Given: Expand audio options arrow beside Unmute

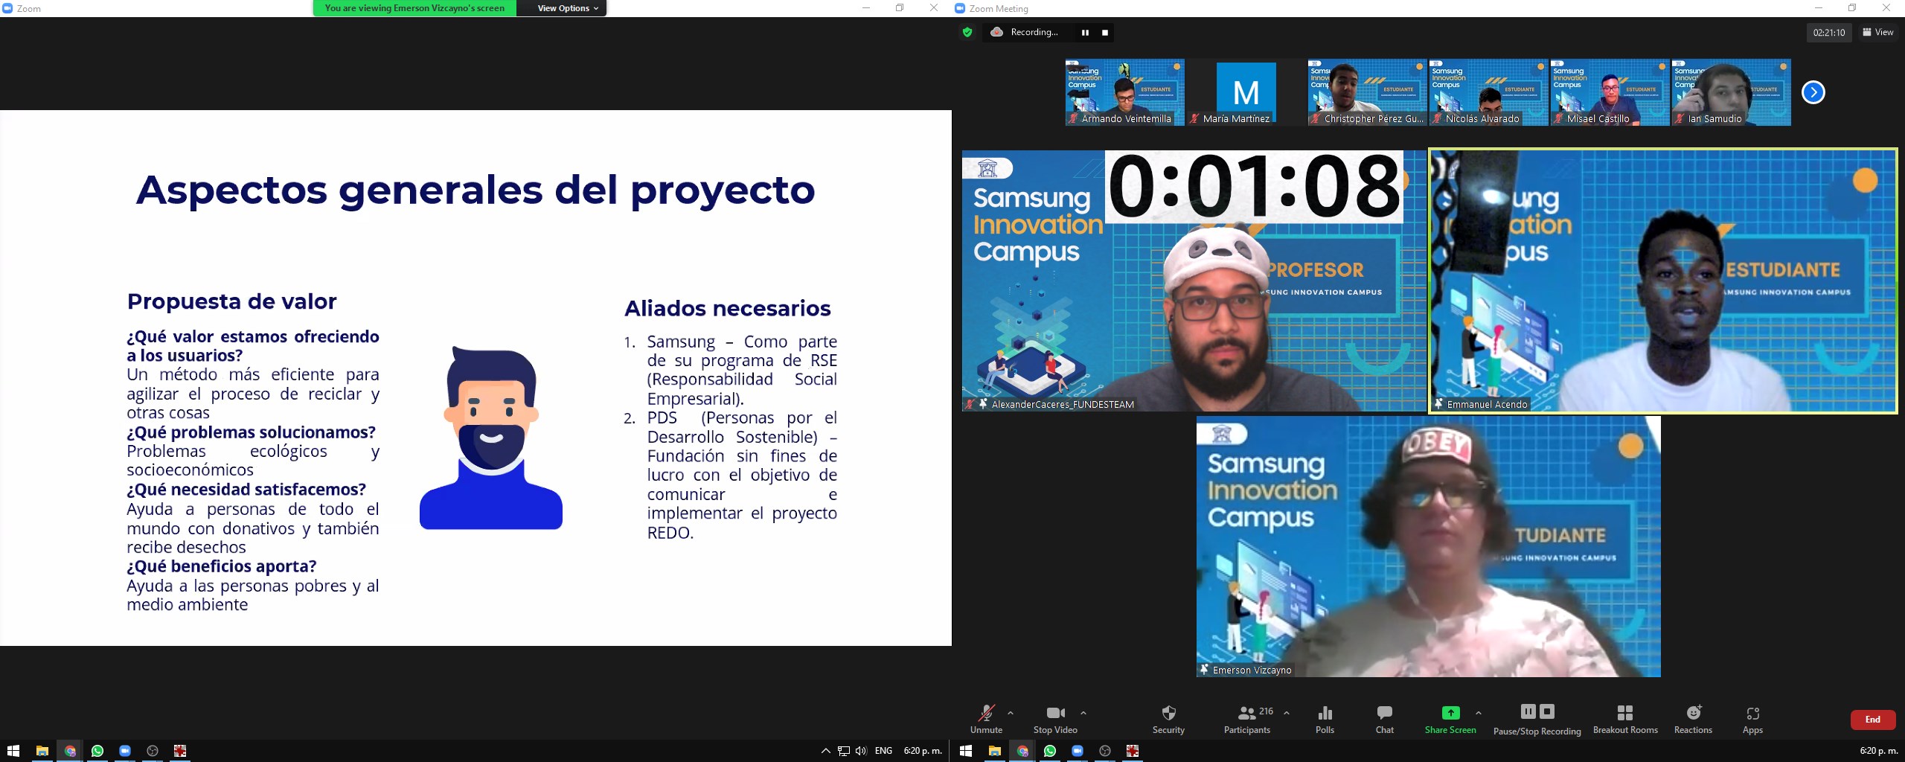Looking at the screenshot, I should tap(1011, 713).
